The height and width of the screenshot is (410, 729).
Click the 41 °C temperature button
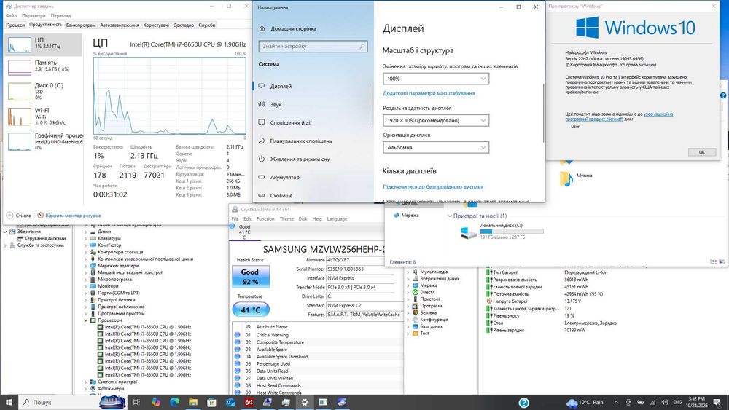coord(250,310)
